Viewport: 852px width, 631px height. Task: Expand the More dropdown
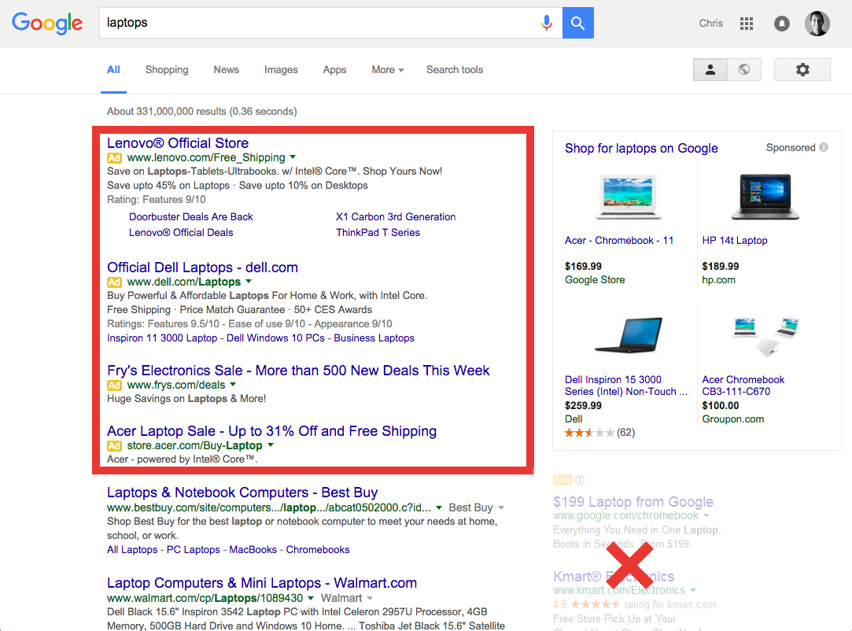[x=388, y=69]
